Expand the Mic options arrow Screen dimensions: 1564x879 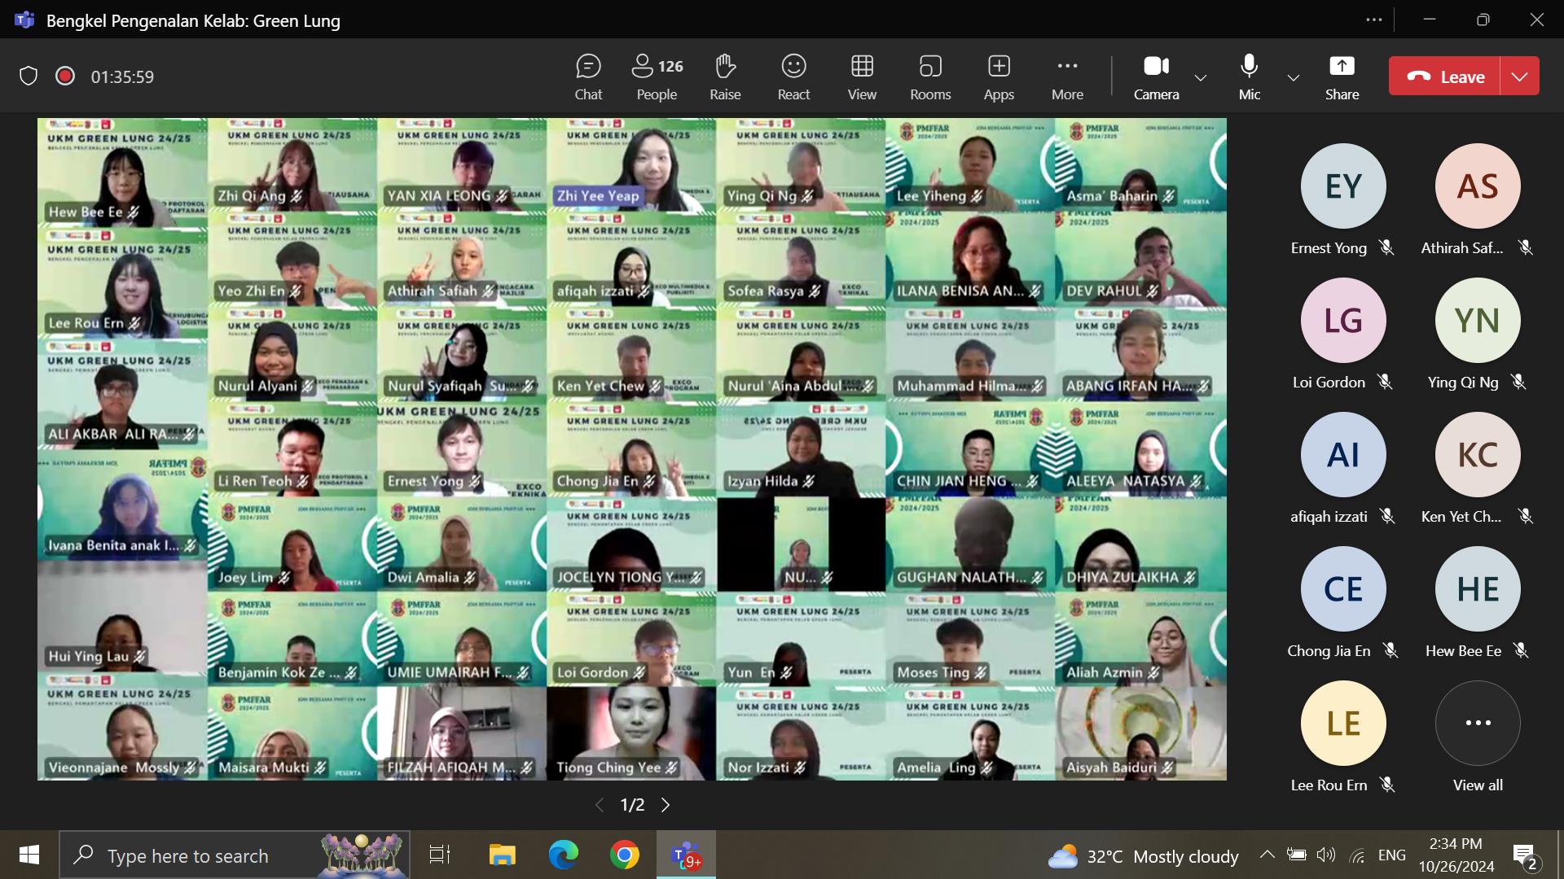tap(1293, 77)
